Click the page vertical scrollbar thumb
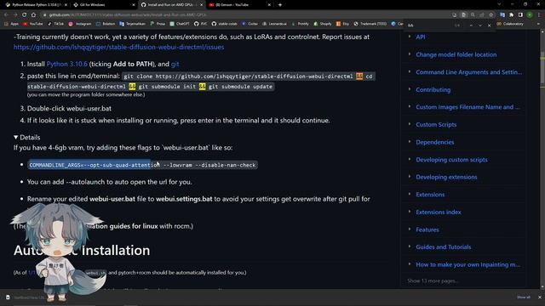The height and width of the screenshot is (306, 545). tap(542, 68)
